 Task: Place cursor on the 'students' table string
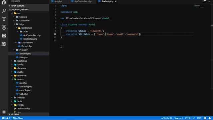pyautogui.click(x=96, y=31)
